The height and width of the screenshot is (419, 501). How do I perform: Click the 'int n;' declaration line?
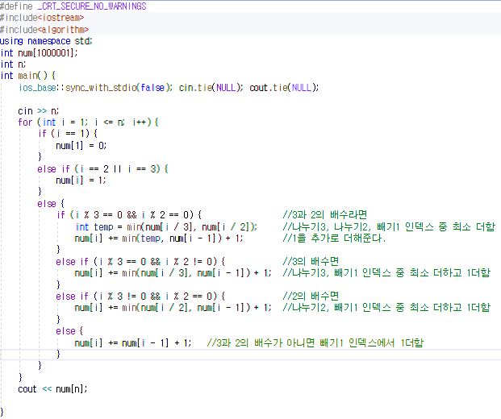[x=13, y=64]
